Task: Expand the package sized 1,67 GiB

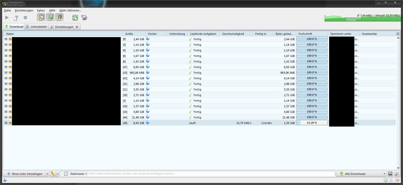Action: pos(6,56)
